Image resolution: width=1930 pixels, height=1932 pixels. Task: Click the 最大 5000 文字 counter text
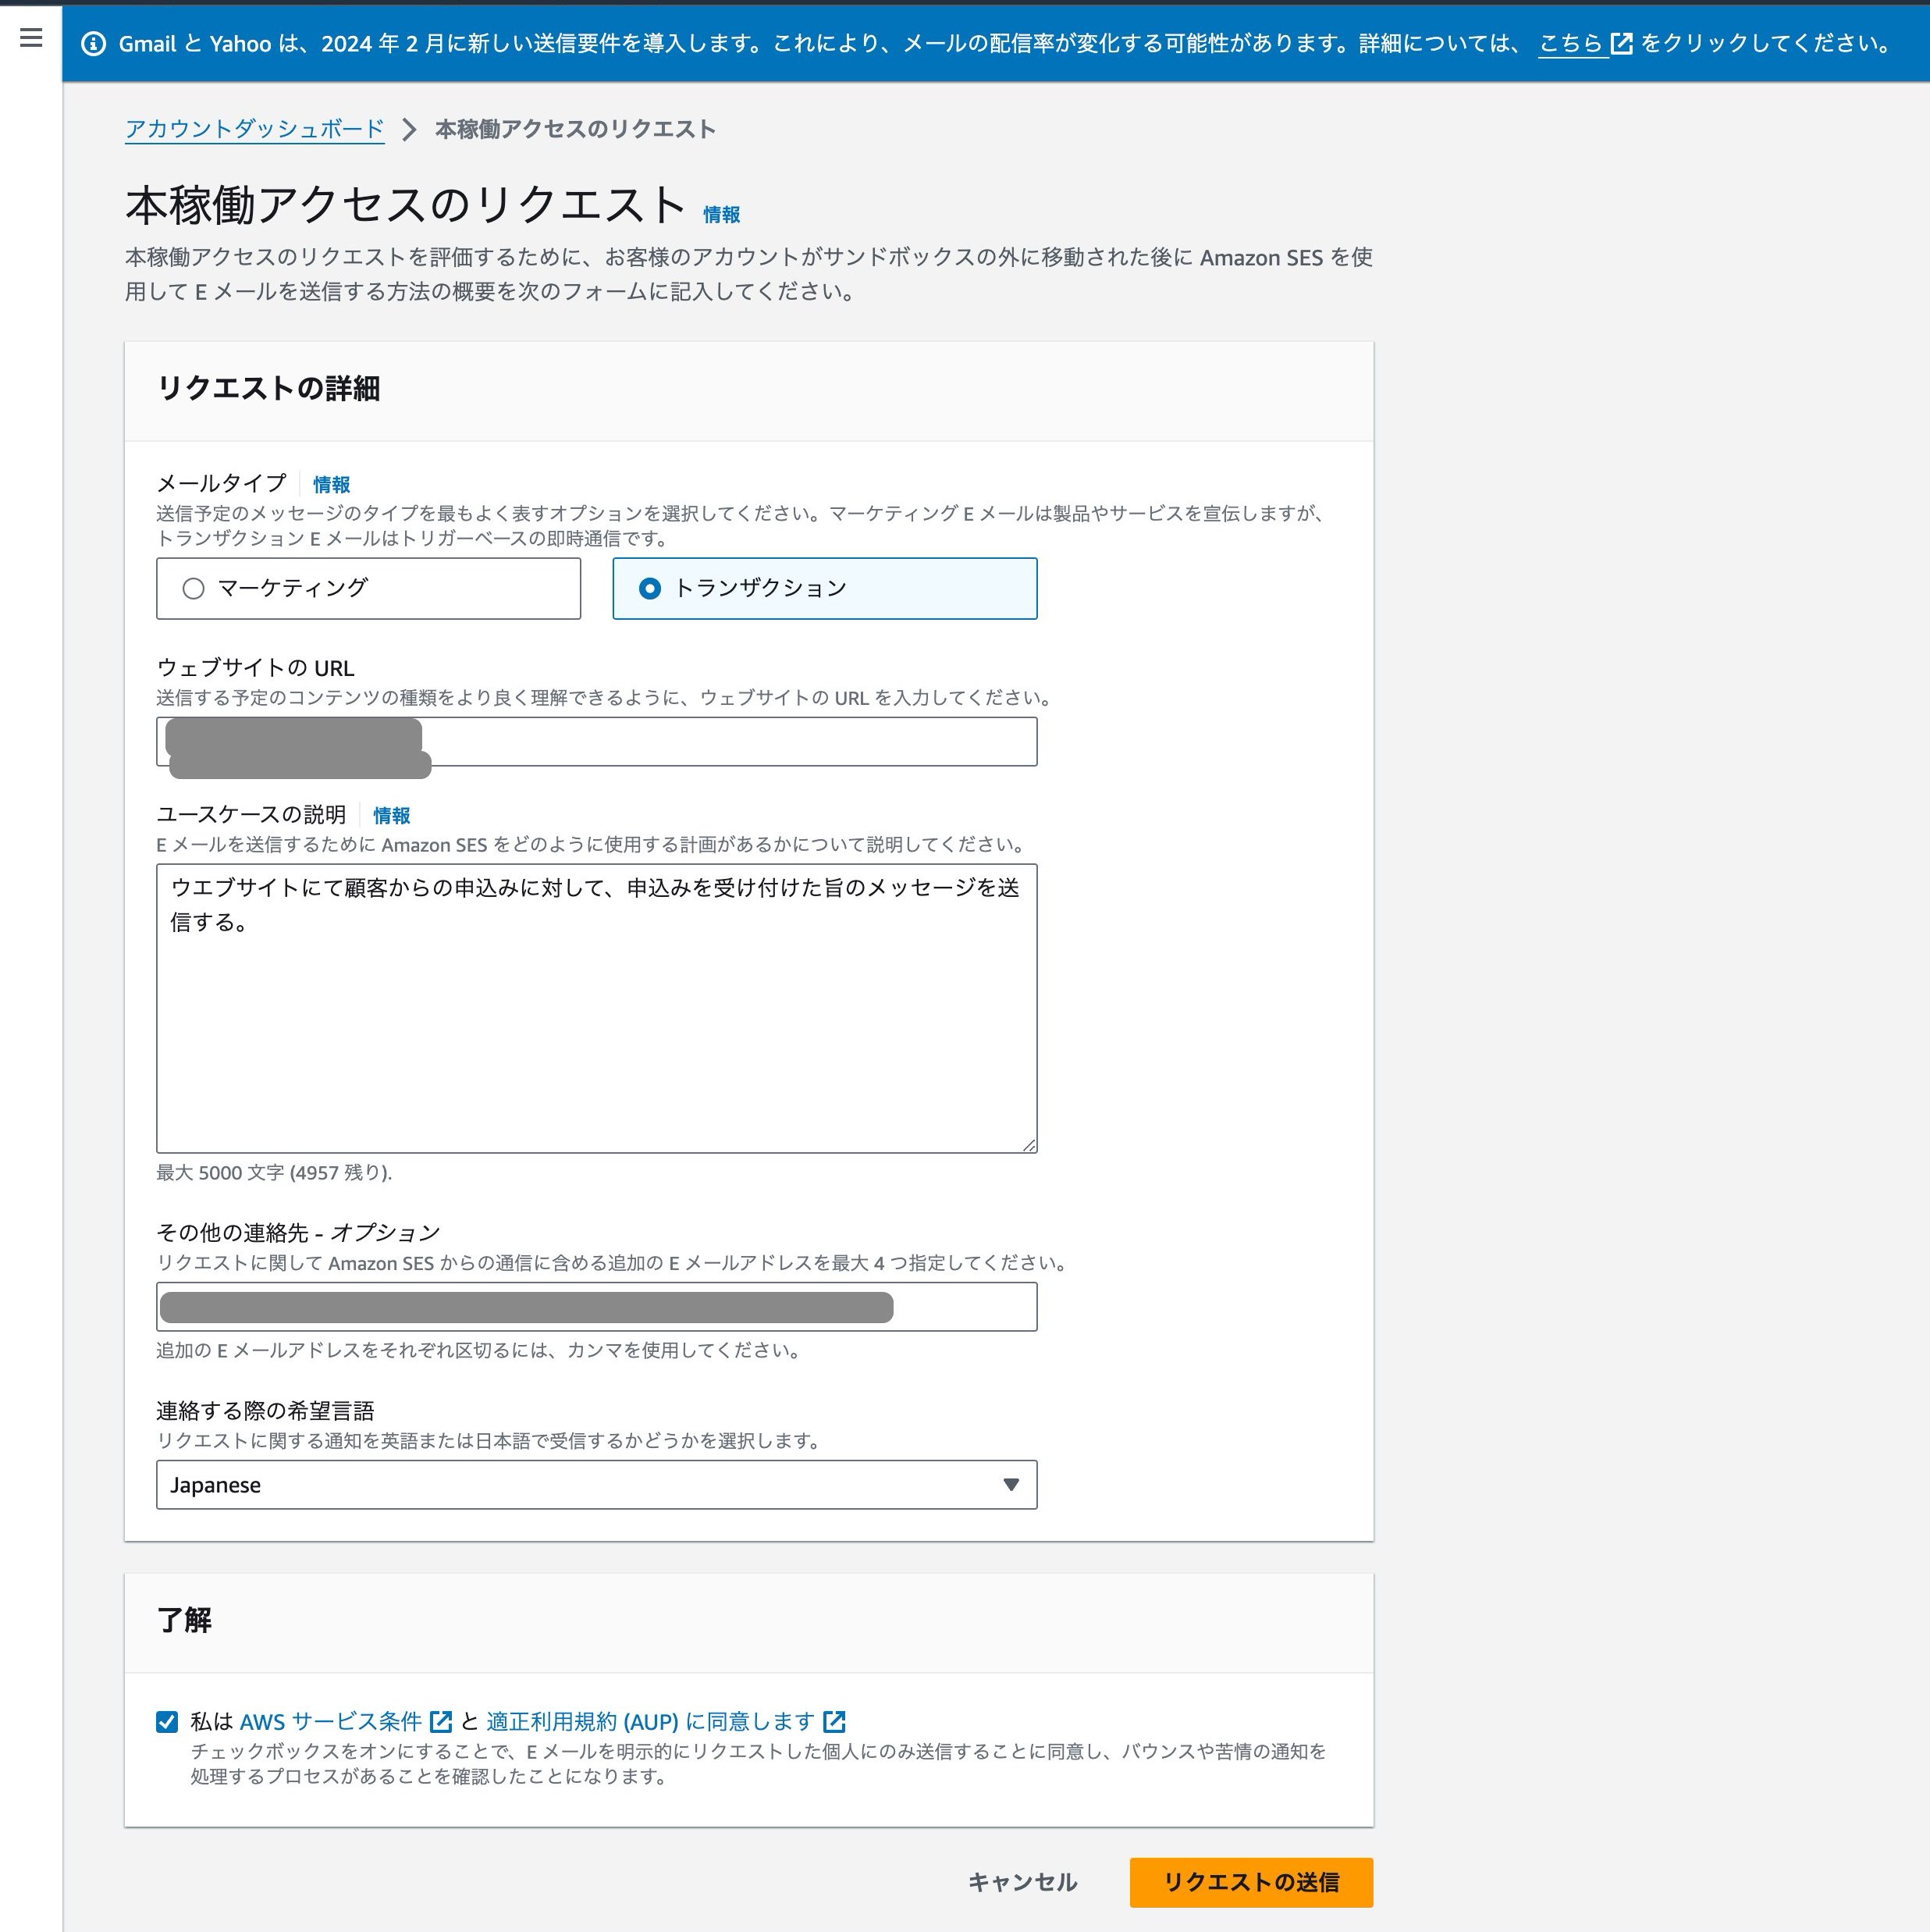pyautogui.click(x=274, y=1172)
